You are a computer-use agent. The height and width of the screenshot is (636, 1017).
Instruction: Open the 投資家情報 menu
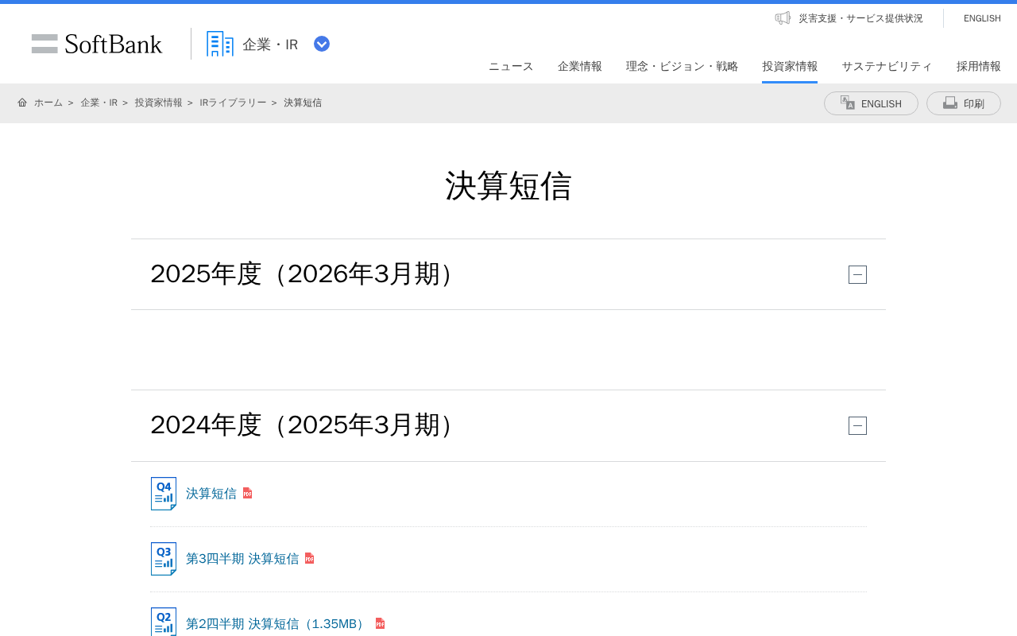click(790, 66)
